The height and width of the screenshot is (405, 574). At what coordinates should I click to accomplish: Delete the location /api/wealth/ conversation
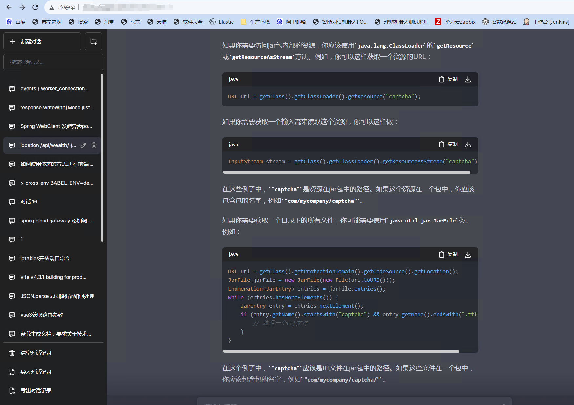point(94,145)
